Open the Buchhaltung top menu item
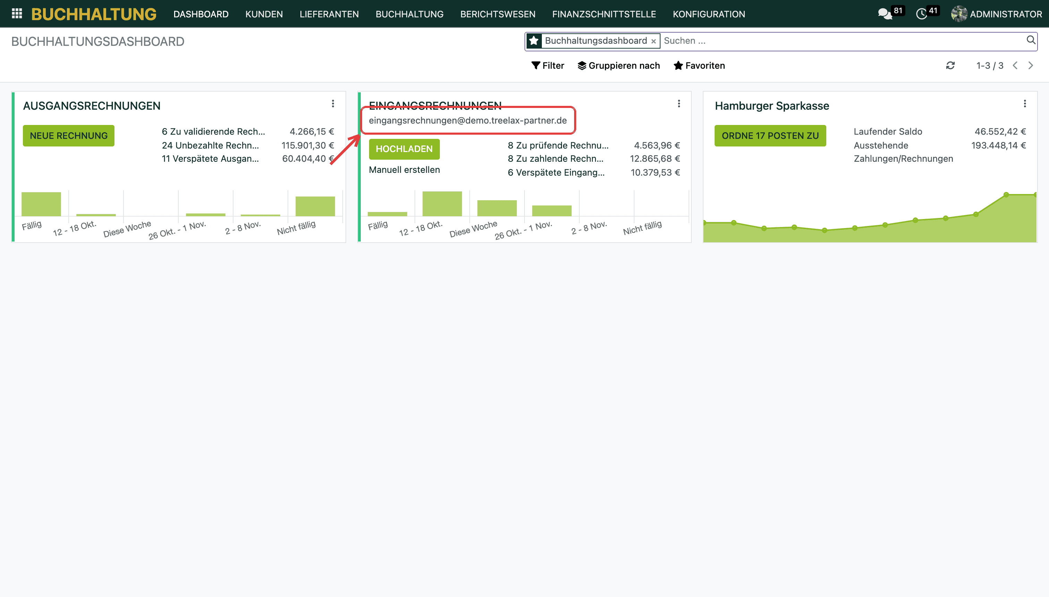Image resolution: width=1049 pixels, height=597 pixels. 409,14
